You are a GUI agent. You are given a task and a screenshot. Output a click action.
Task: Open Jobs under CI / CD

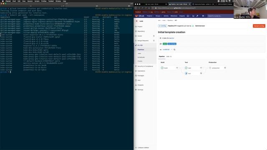139,53
